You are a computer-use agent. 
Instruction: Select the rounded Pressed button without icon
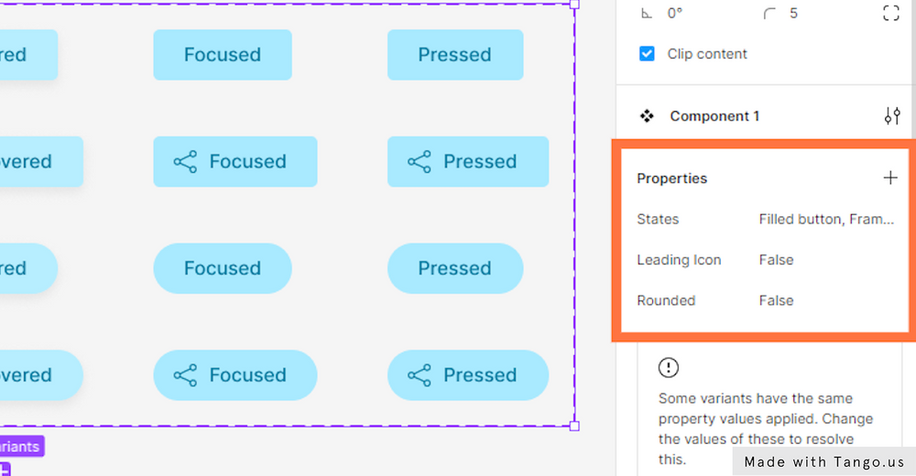pos(455,268)
